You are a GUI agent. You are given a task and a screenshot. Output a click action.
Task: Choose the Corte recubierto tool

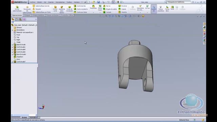81,9
